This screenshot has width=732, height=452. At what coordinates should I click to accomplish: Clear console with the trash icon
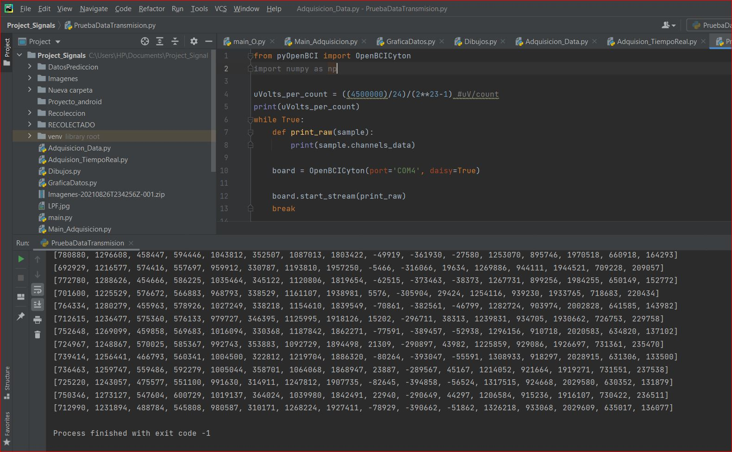[38, 334]
